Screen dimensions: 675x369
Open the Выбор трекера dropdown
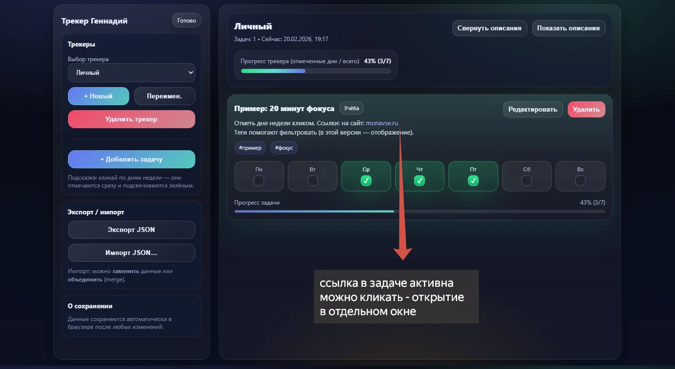[x=132, y=72]
